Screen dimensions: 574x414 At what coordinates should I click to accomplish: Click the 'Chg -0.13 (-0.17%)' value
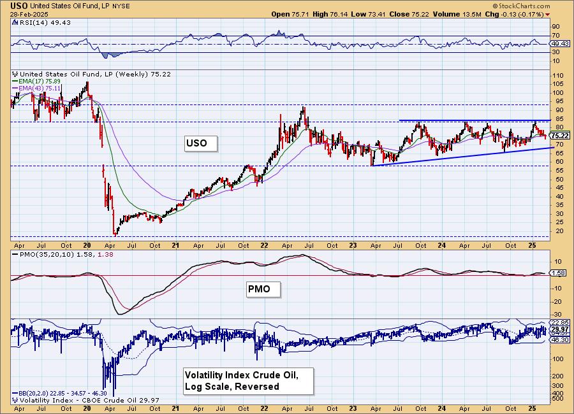pos(515,14)
